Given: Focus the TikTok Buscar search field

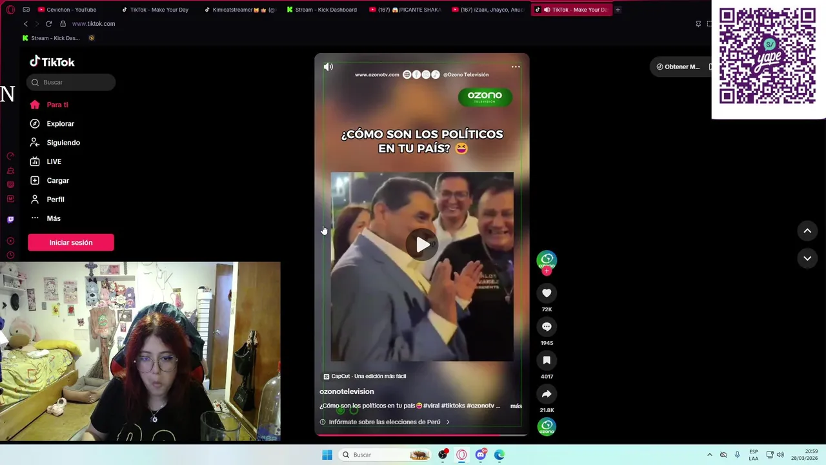Looking at the screenshot, I should [x=71, y=82].
